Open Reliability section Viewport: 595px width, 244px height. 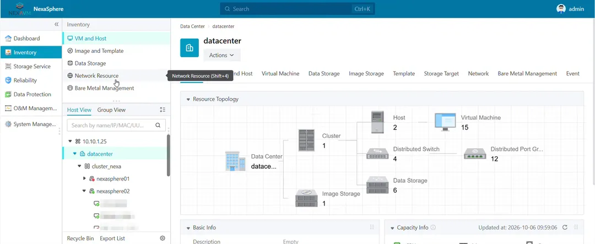click(31, 80)
